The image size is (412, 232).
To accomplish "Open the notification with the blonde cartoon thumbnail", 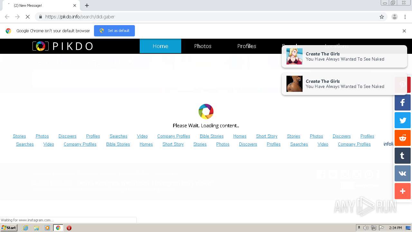I will 344,56.
